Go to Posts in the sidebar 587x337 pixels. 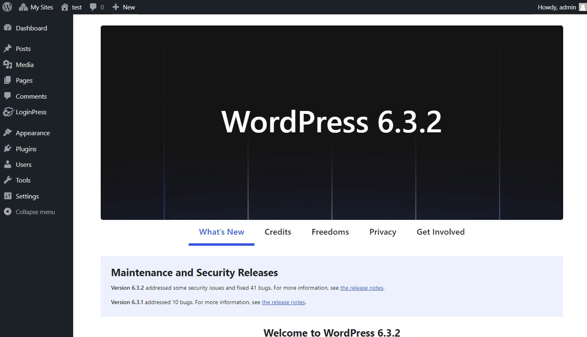[x=23, y=48]
